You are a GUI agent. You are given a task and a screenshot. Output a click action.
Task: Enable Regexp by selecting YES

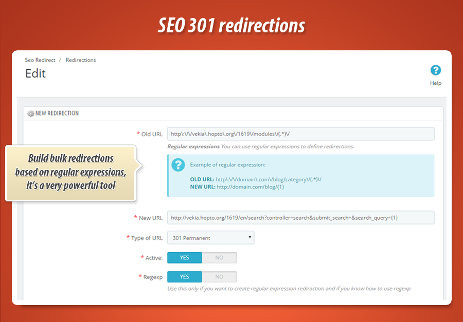184,276
